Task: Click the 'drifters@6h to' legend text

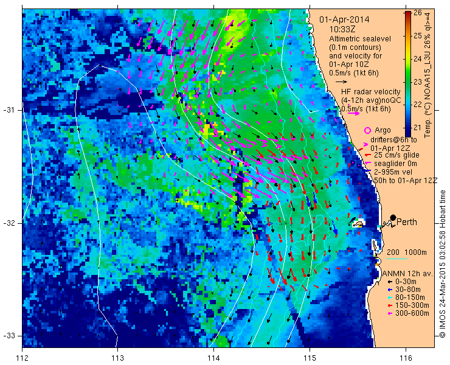Action: pos(394,140)
